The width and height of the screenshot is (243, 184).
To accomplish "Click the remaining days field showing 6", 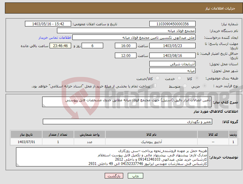I will (92, 46).
